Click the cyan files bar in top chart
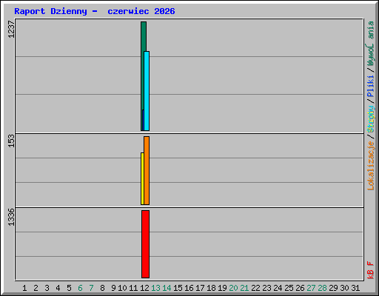 pyautogui.click(x=147, y=91)
